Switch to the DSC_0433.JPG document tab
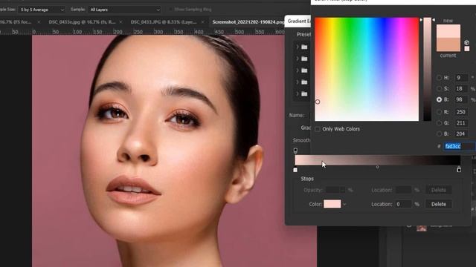The height and width of the screenshot is (267, 476). 164,22
